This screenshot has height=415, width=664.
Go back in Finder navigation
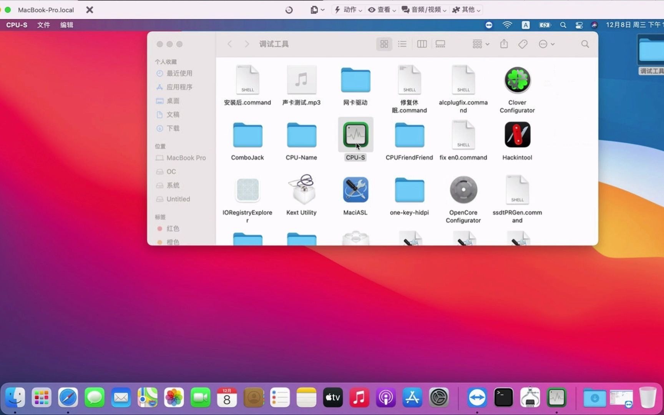(x=229, y=44)
